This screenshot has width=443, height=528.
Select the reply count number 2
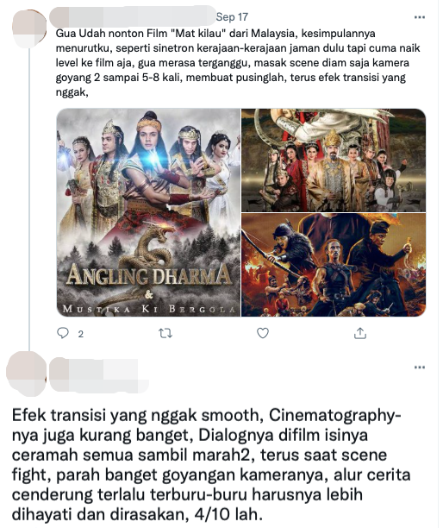tap(81, 334)
